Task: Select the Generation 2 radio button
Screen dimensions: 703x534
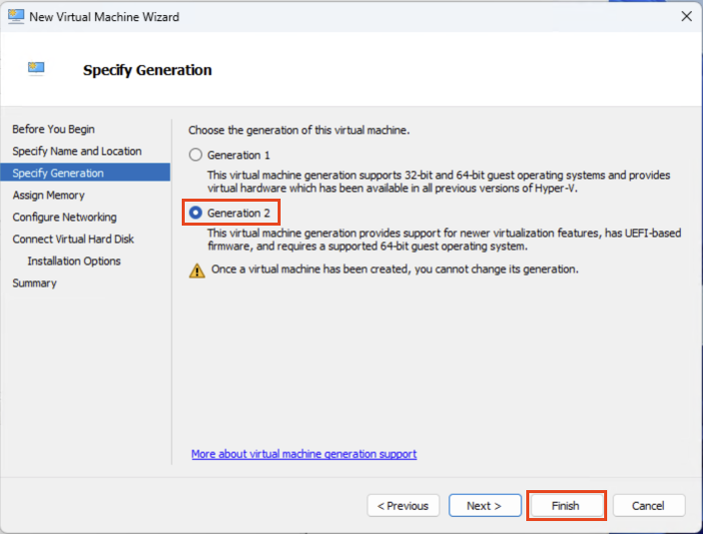Action: (196, 213)
